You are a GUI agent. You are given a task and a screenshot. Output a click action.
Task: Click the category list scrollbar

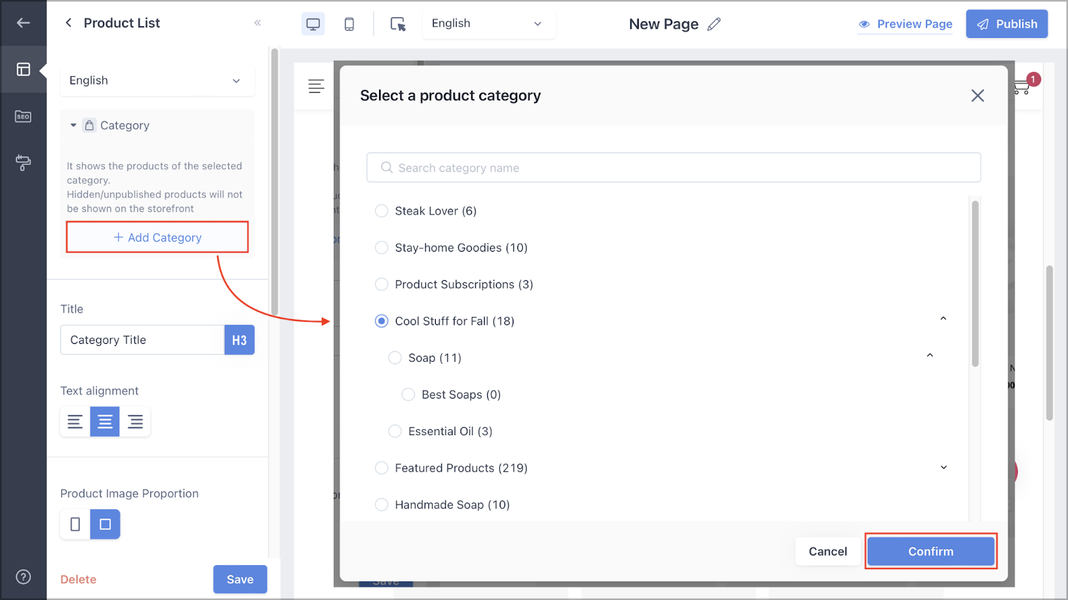pos(975,284)
